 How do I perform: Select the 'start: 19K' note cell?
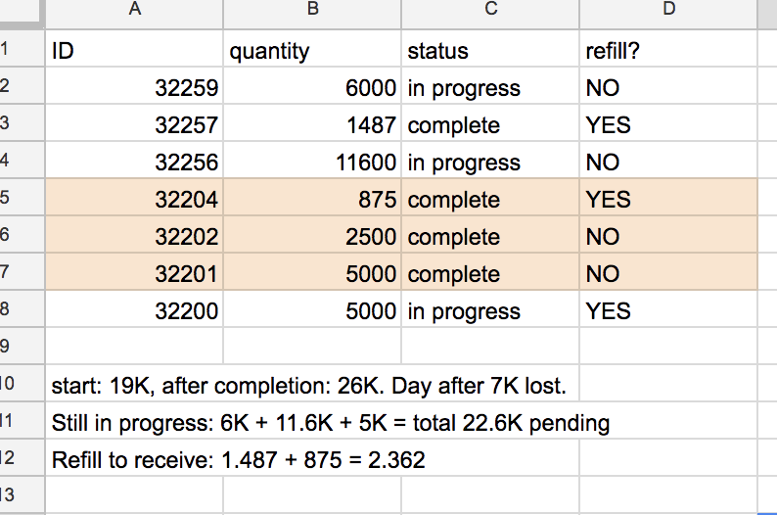312,383
